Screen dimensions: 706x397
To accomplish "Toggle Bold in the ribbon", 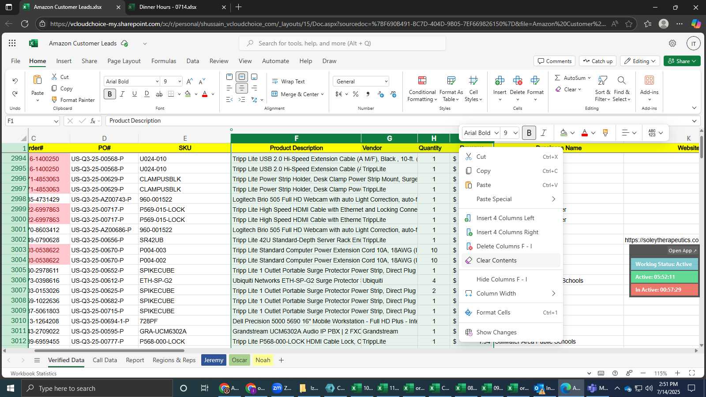I will point(110,94).
